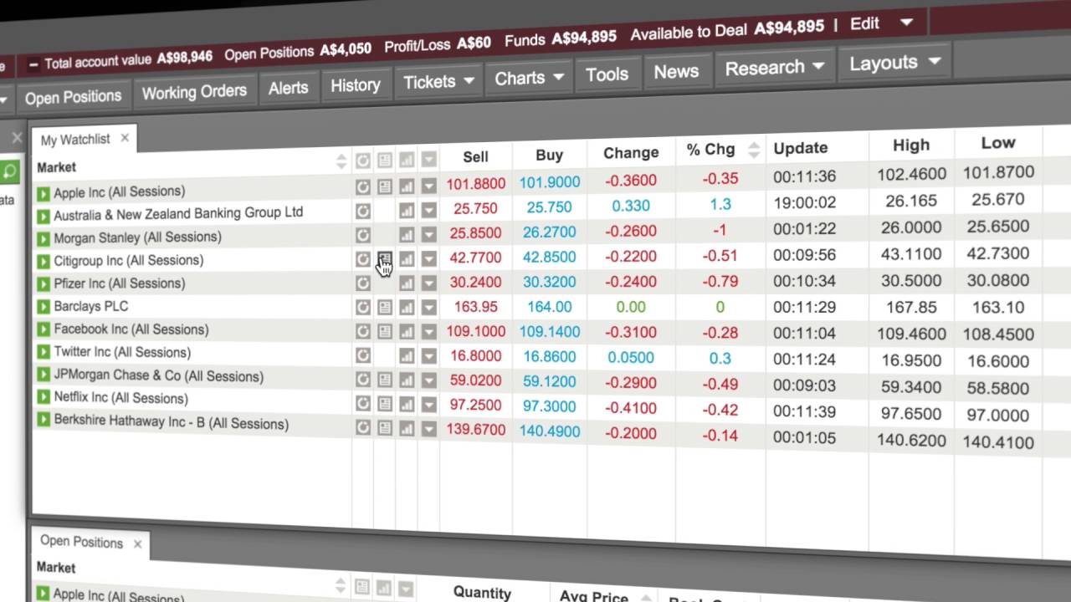
Task: Open the dropdown arrow in the Berkshire Hathaway row
Action: point(428,429)
